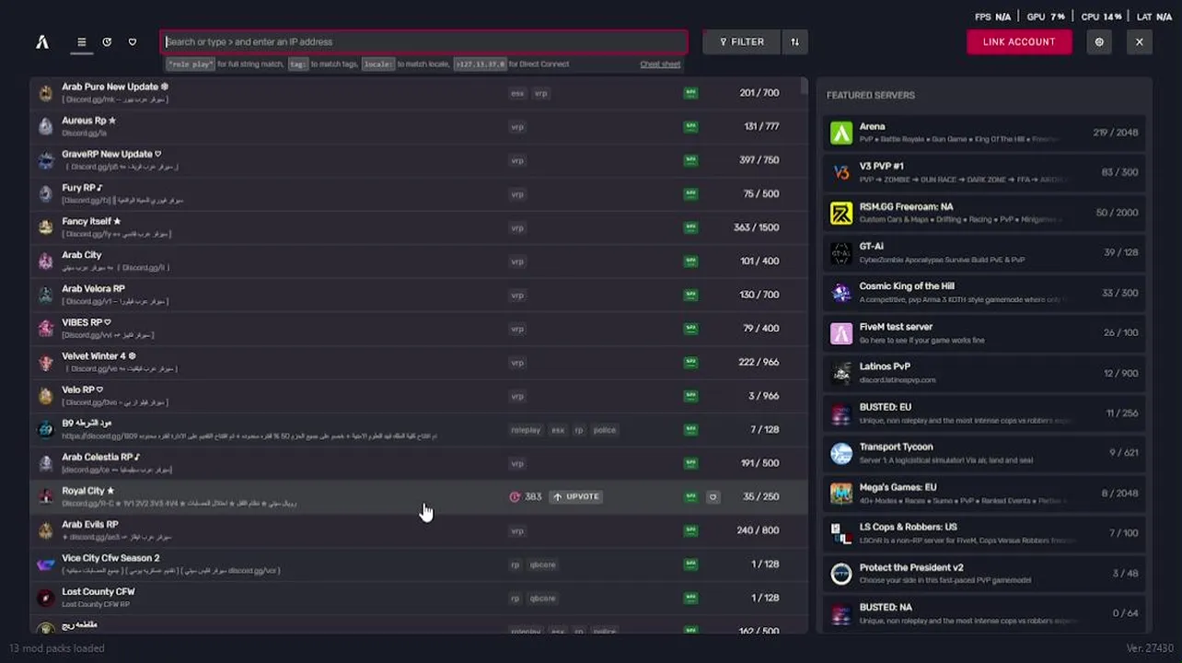
Task: Click the GPU 7% performance readout
Action: pos(1046,17)
